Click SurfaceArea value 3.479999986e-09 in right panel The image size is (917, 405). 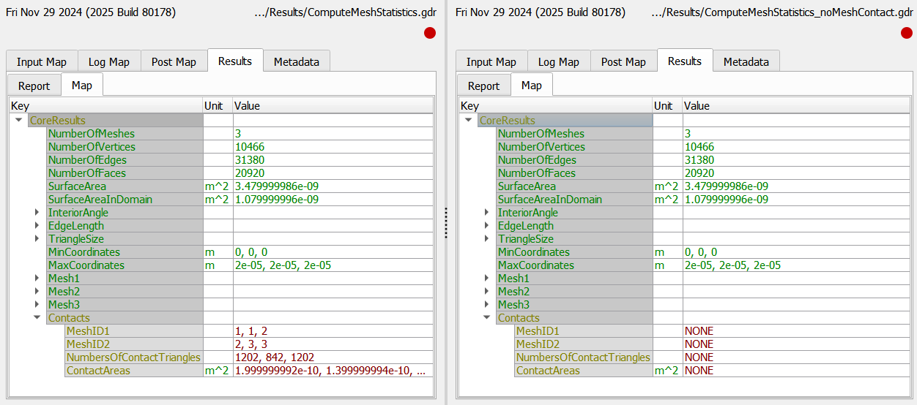click(727, 186)
